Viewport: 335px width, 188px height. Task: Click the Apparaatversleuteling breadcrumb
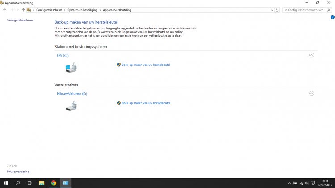(x=117, y=10)
